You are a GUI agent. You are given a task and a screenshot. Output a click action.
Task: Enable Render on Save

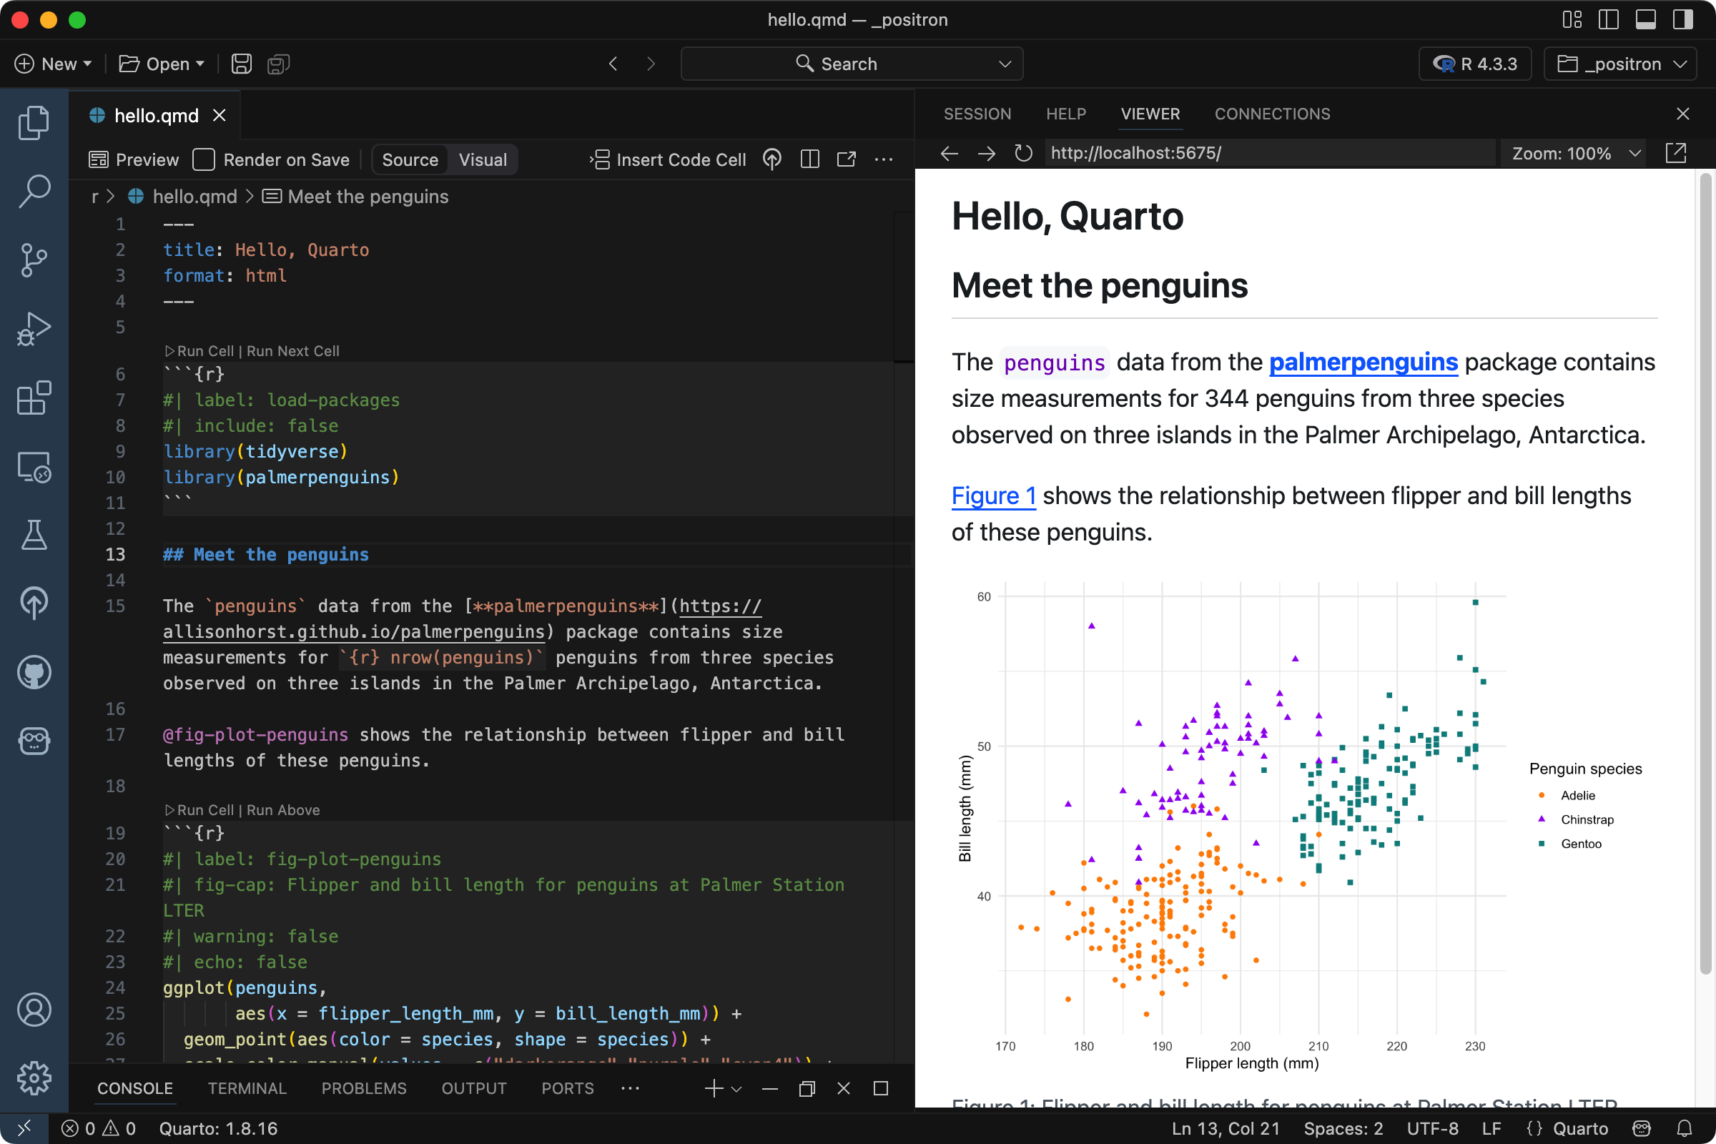204,159
